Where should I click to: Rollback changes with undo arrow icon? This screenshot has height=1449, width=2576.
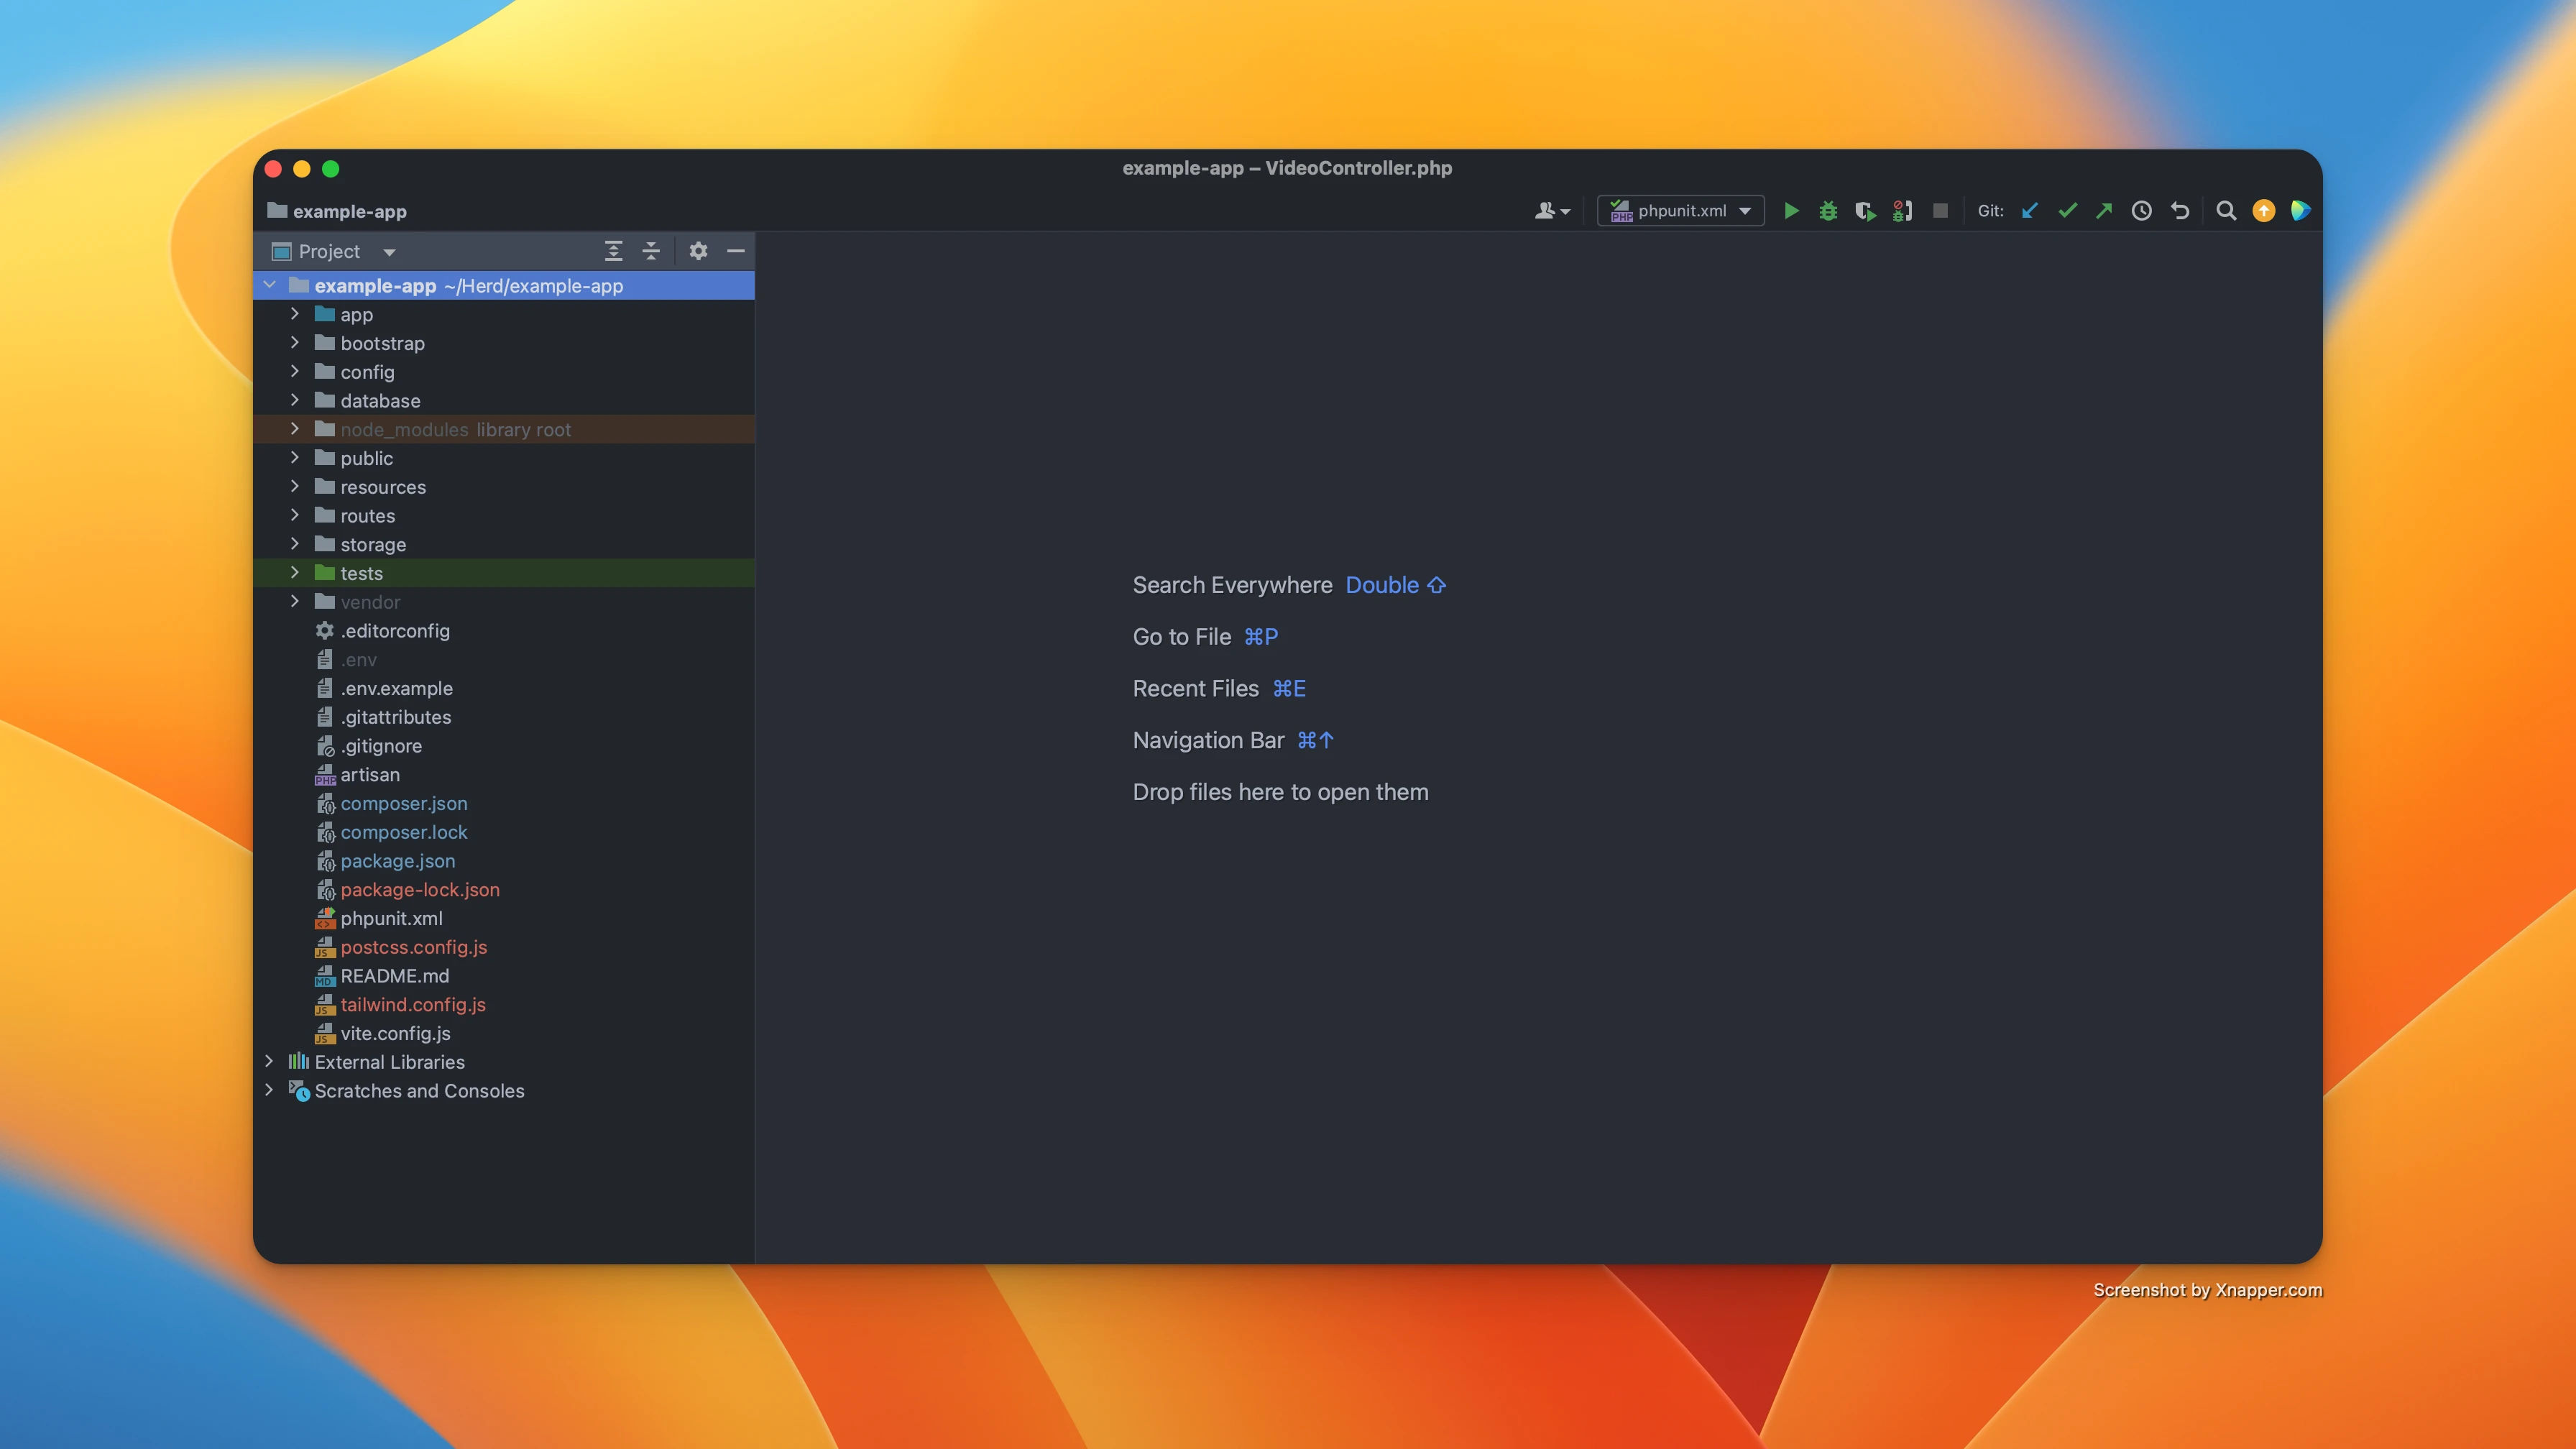click(x=2180, y=211)
